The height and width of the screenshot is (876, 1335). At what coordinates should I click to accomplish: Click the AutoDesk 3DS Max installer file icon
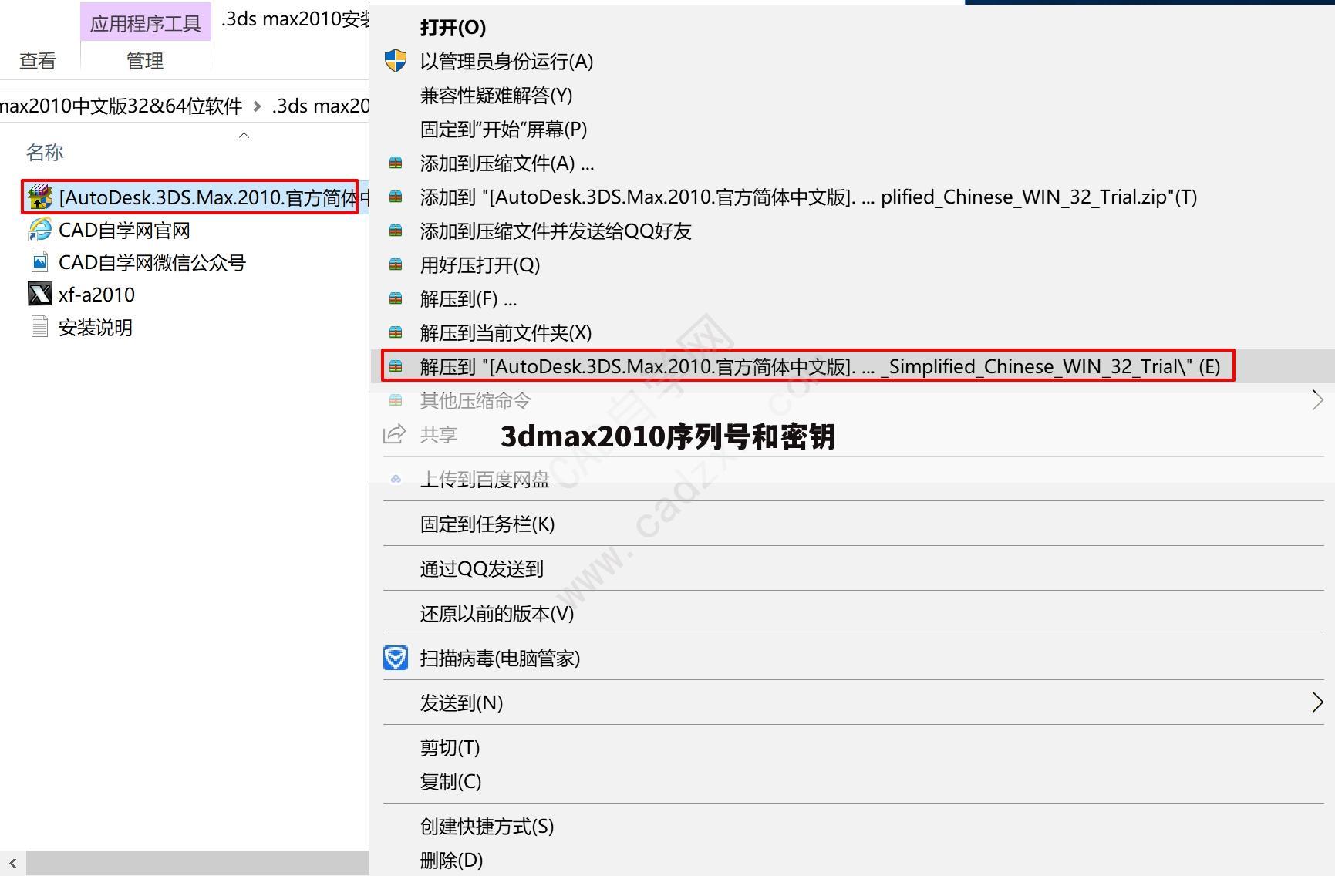pos(40,197)
